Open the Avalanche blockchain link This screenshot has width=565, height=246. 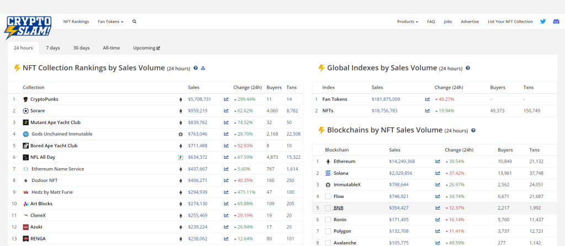pos(345,243)
